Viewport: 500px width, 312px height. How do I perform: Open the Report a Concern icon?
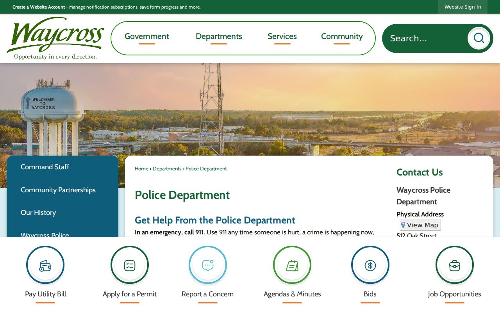pyautogui.click(x=208, y=265)
